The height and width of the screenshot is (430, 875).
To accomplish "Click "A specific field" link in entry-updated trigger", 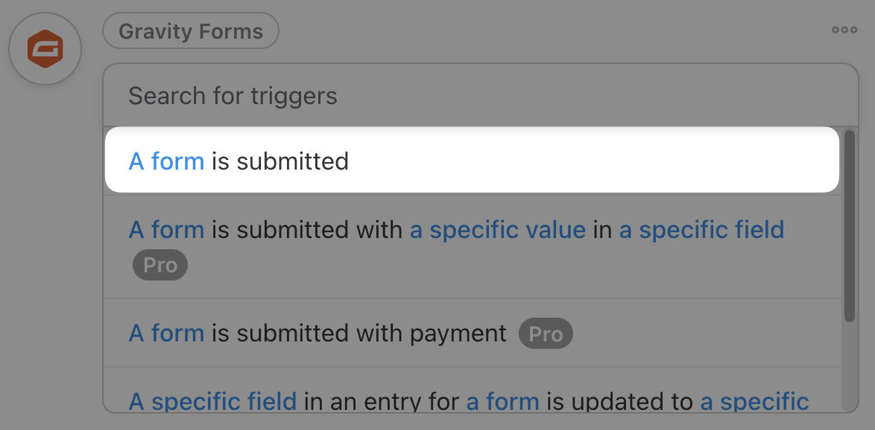I will pyautogui.click(x=212, y=402).
